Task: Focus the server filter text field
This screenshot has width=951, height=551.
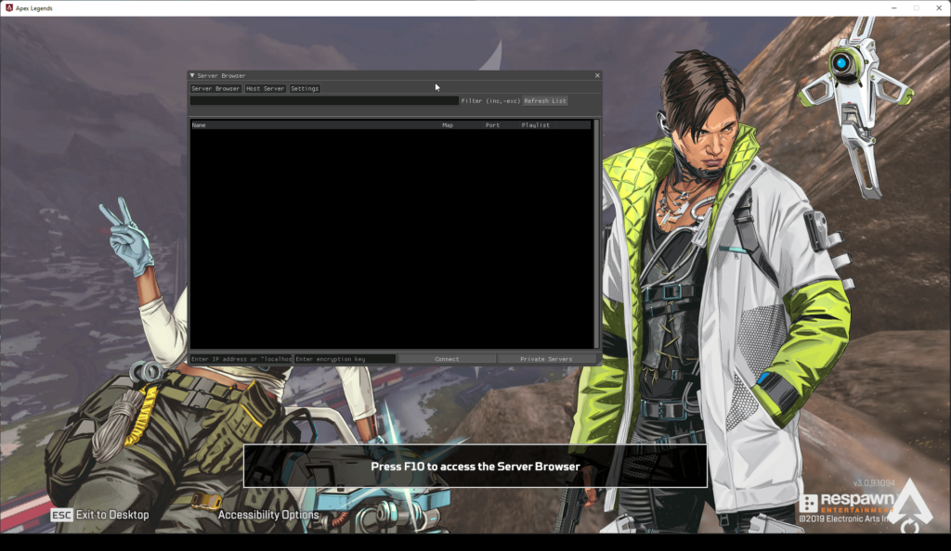Action: (x=324, y=100)
